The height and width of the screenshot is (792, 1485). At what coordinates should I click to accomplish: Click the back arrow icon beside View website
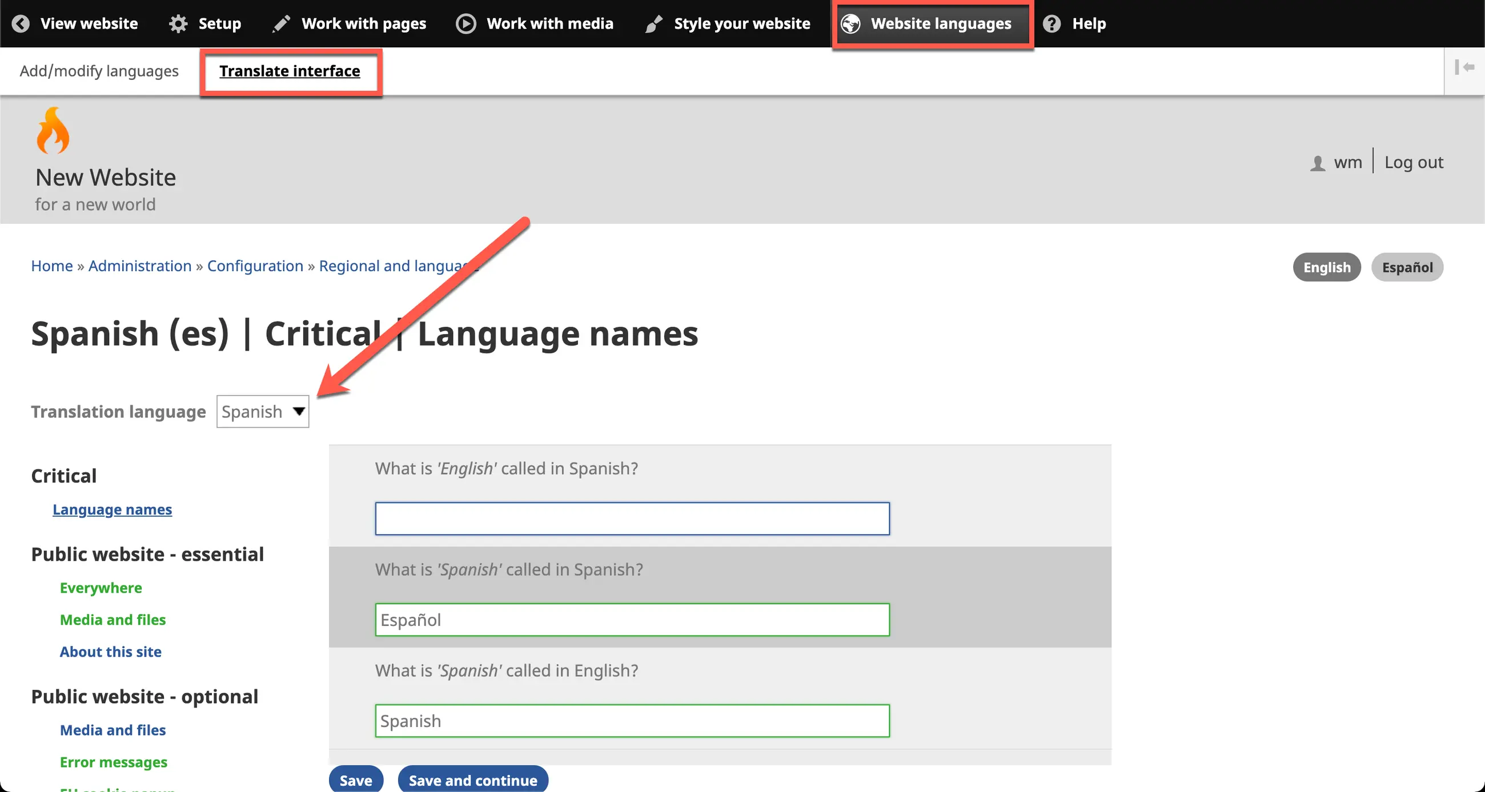[x=21, y=23]
